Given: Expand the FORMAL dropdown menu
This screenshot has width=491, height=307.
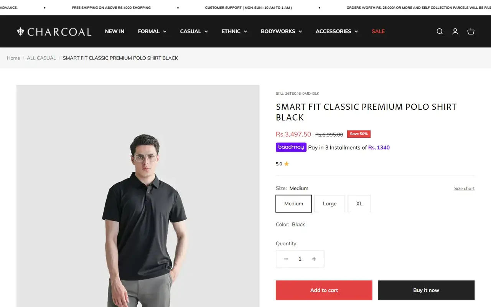Looking at the screenshot, I should point(152,31).
